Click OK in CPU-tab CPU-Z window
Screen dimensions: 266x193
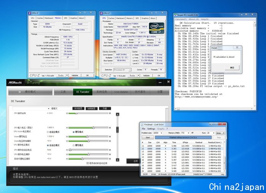click(159, 75)
